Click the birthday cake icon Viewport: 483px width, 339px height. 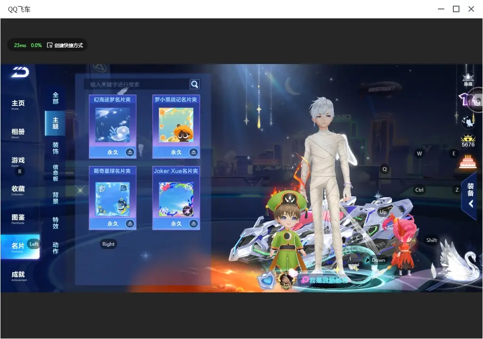coord(467,162)
